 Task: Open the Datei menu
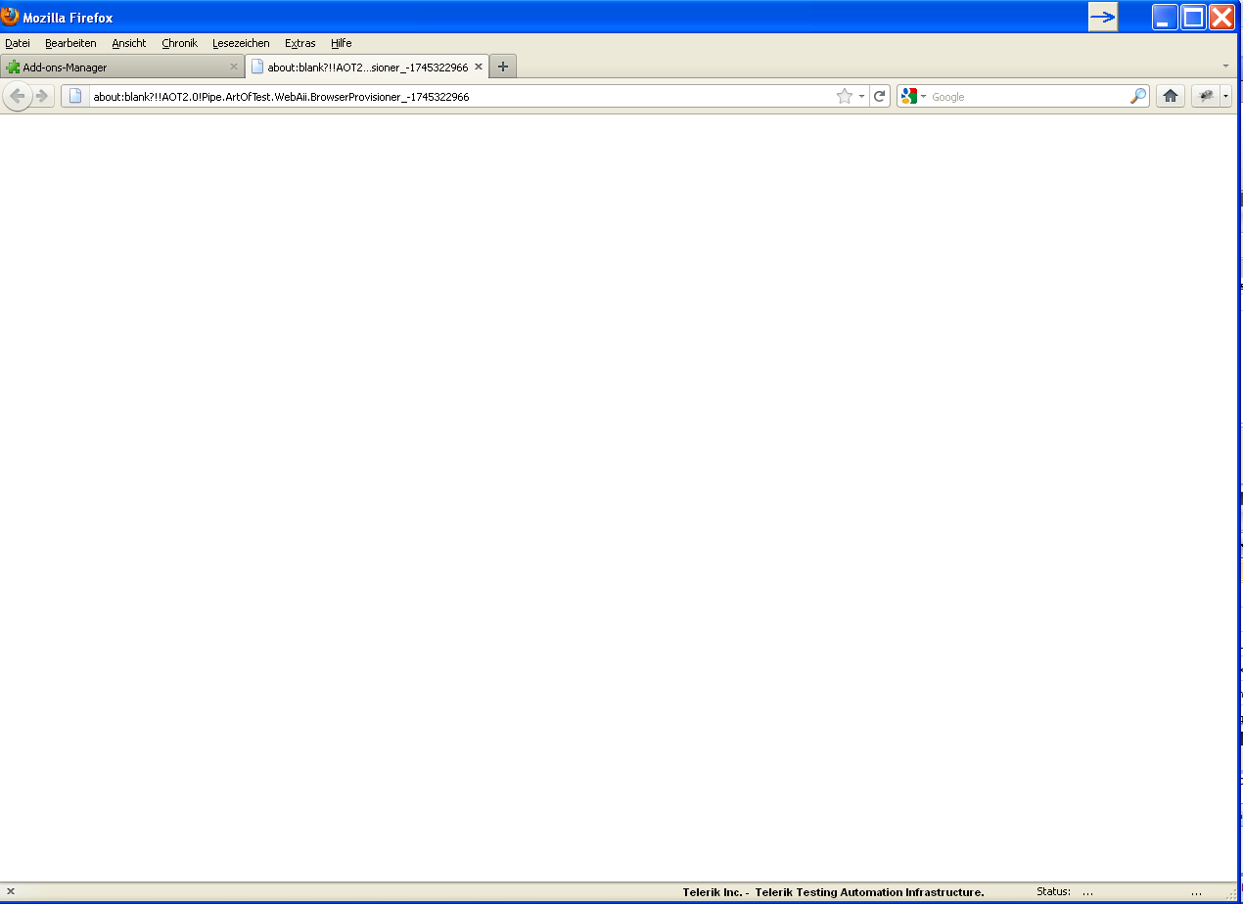click(18, 43)
